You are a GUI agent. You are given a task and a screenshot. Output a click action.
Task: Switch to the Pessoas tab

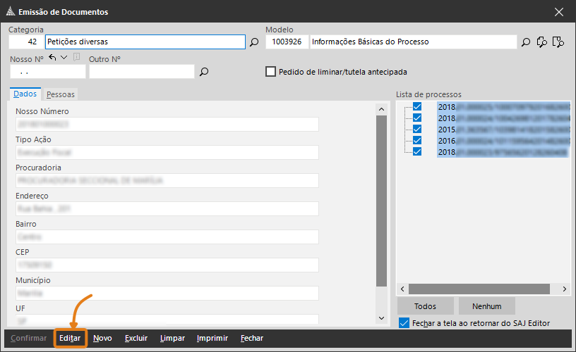[60, 94]
